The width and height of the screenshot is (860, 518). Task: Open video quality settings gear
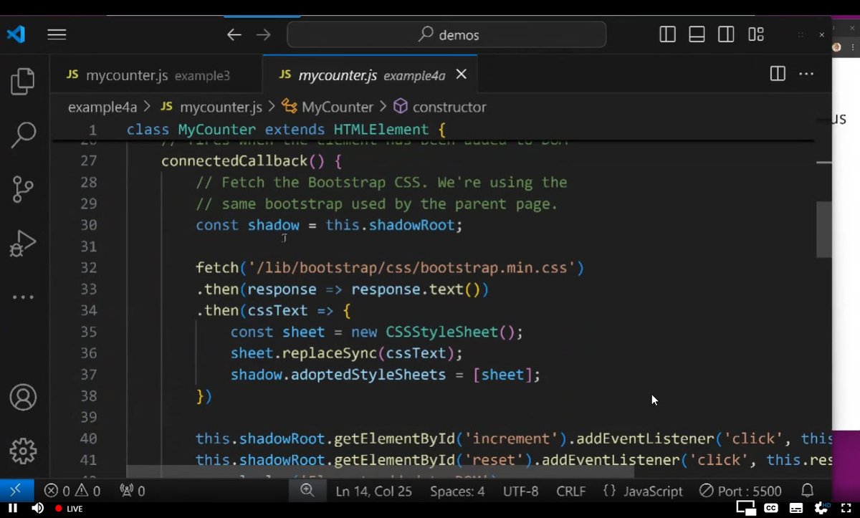click(x=821, y=507)
